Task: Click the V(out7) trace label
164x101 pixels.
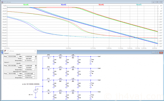Action: (x=139, y=5)
